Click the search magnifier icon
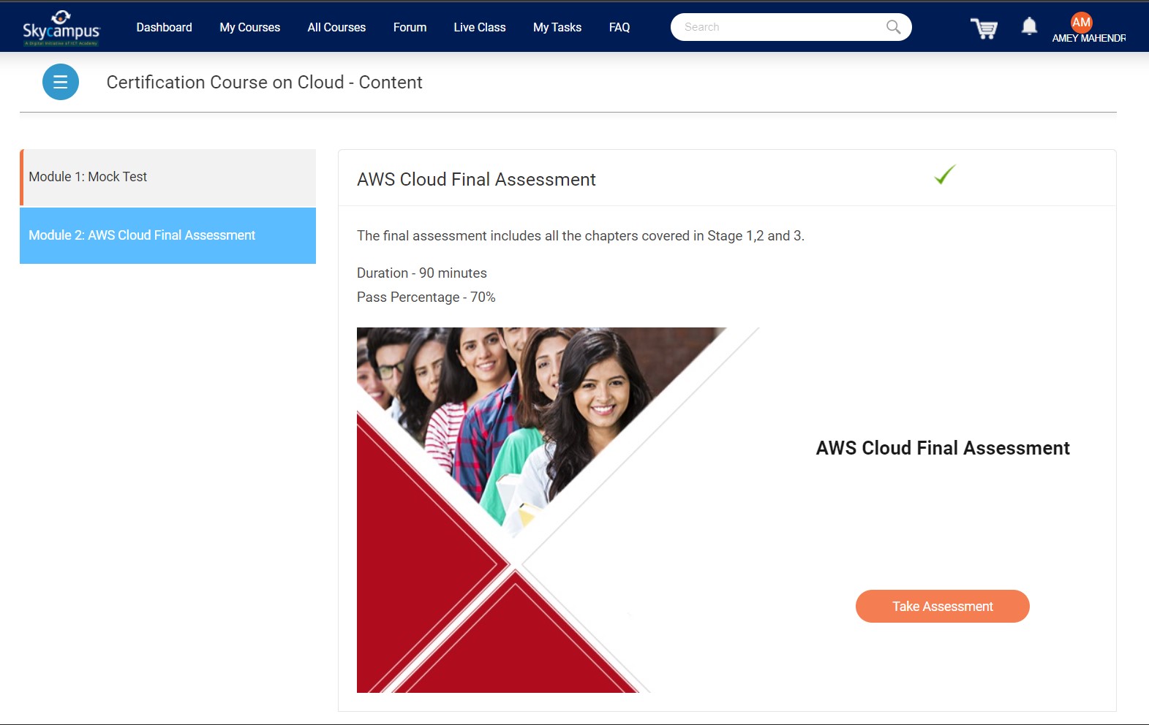Viewport: 1149px width, 725px height. 893,27
